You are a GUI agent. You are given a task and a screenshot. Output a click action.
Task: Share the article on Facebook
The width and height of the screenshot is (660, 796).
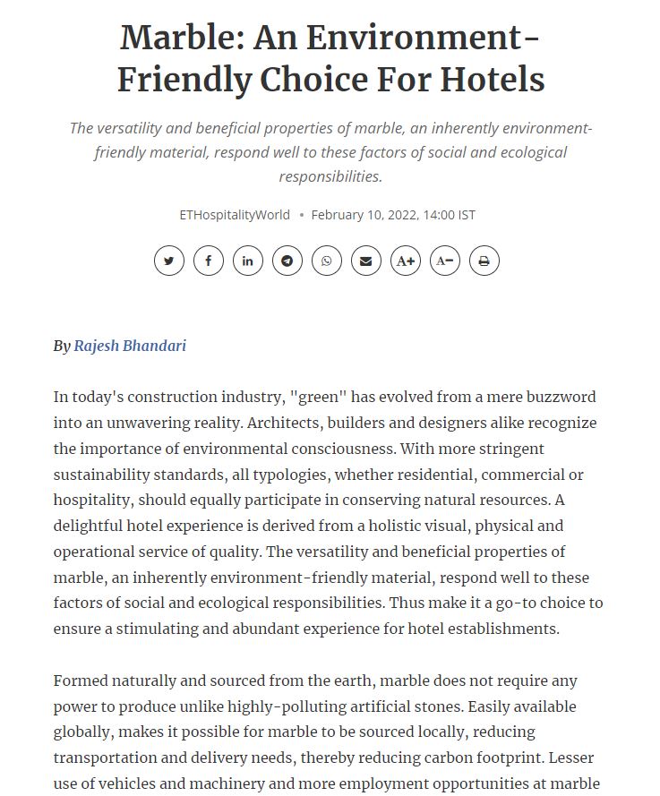click(208, 261)
